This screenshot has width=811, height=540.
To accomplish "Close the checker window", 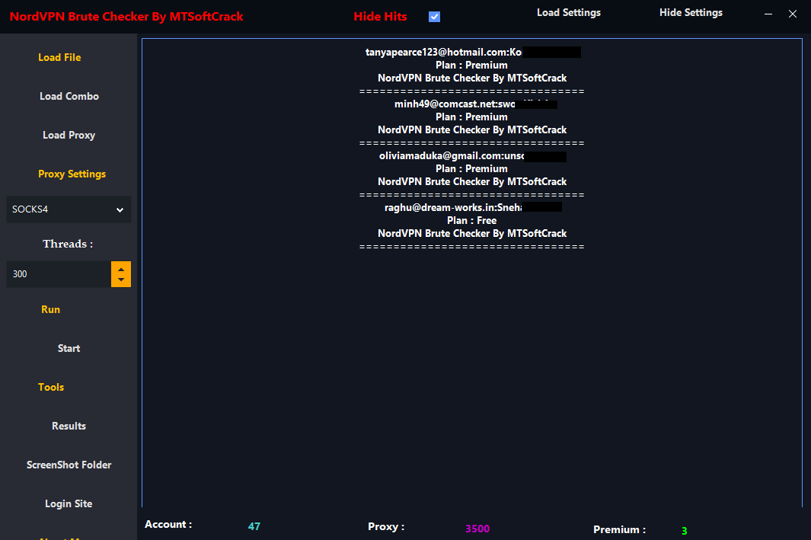I will click(793, 14).
